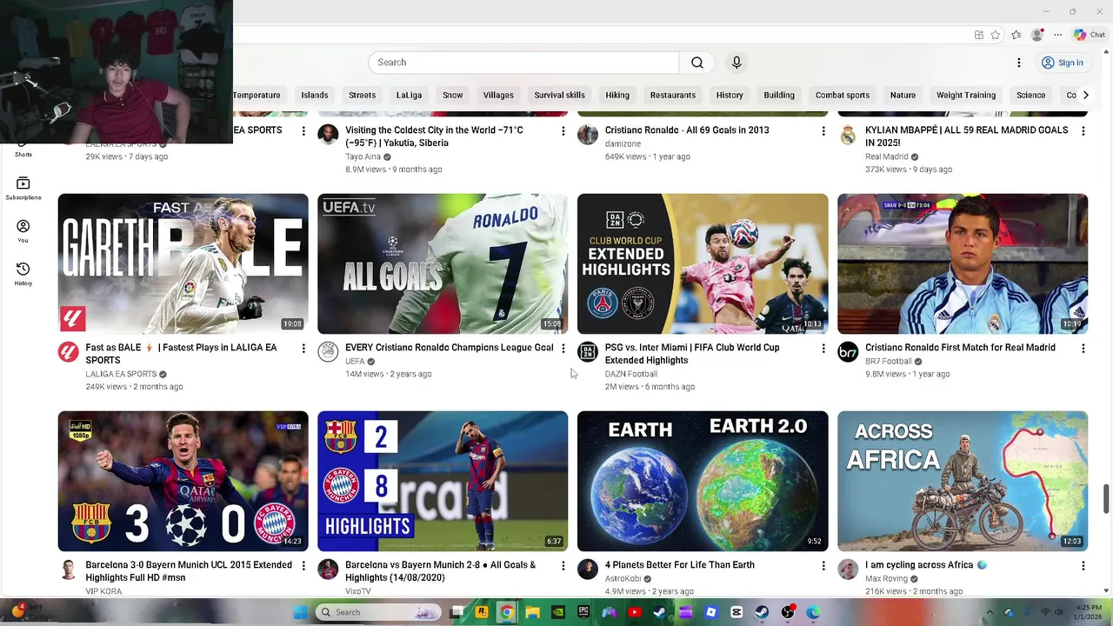Add page to favorites star icon

[x=996, y=35]
